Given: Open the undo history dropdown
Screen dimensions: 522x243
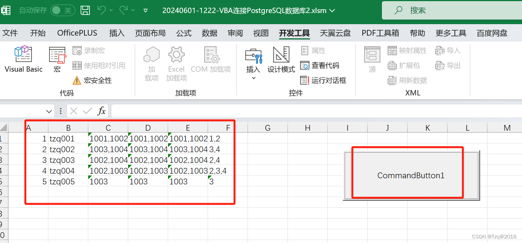Looking at the screenshot, I should [x=112, y=10].
